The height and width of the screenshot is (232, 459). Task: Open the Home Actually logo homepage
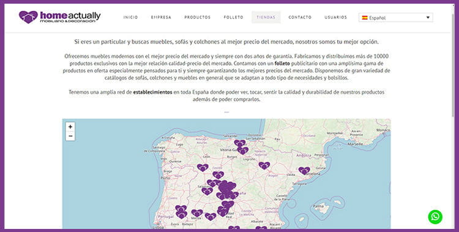tap(60, 17)
